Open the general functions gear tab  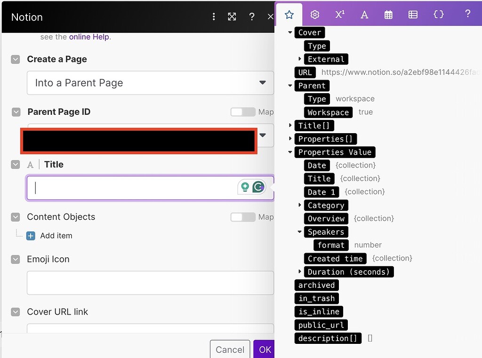click(314, 15)
